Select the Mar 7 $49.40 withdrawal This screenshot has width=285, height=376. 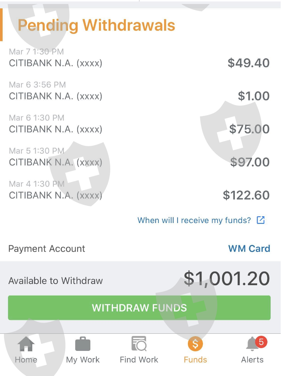[x=139, y=58]
